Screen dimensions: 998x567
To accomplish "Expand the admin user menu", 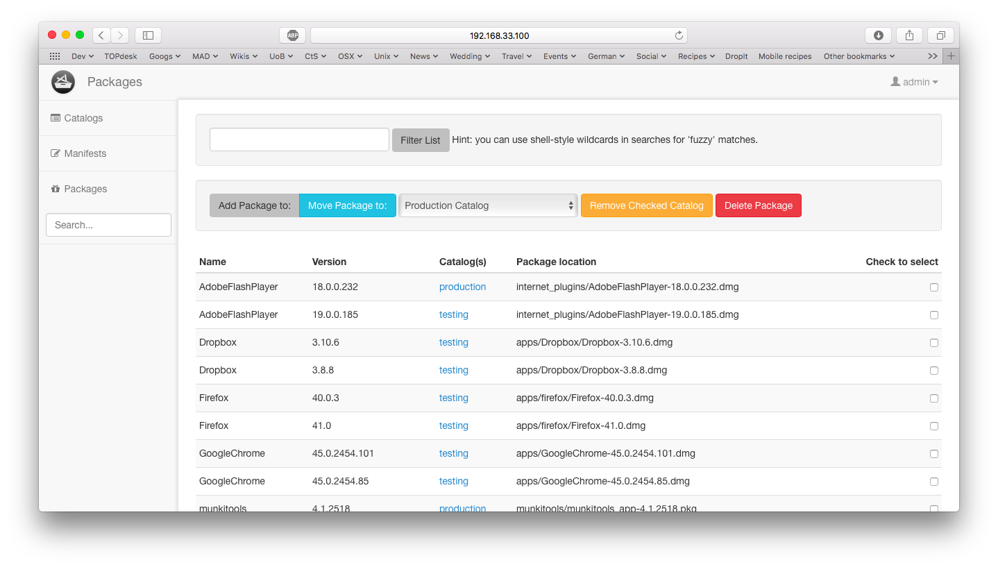I will pyautogui.click(x=915, y=82).
